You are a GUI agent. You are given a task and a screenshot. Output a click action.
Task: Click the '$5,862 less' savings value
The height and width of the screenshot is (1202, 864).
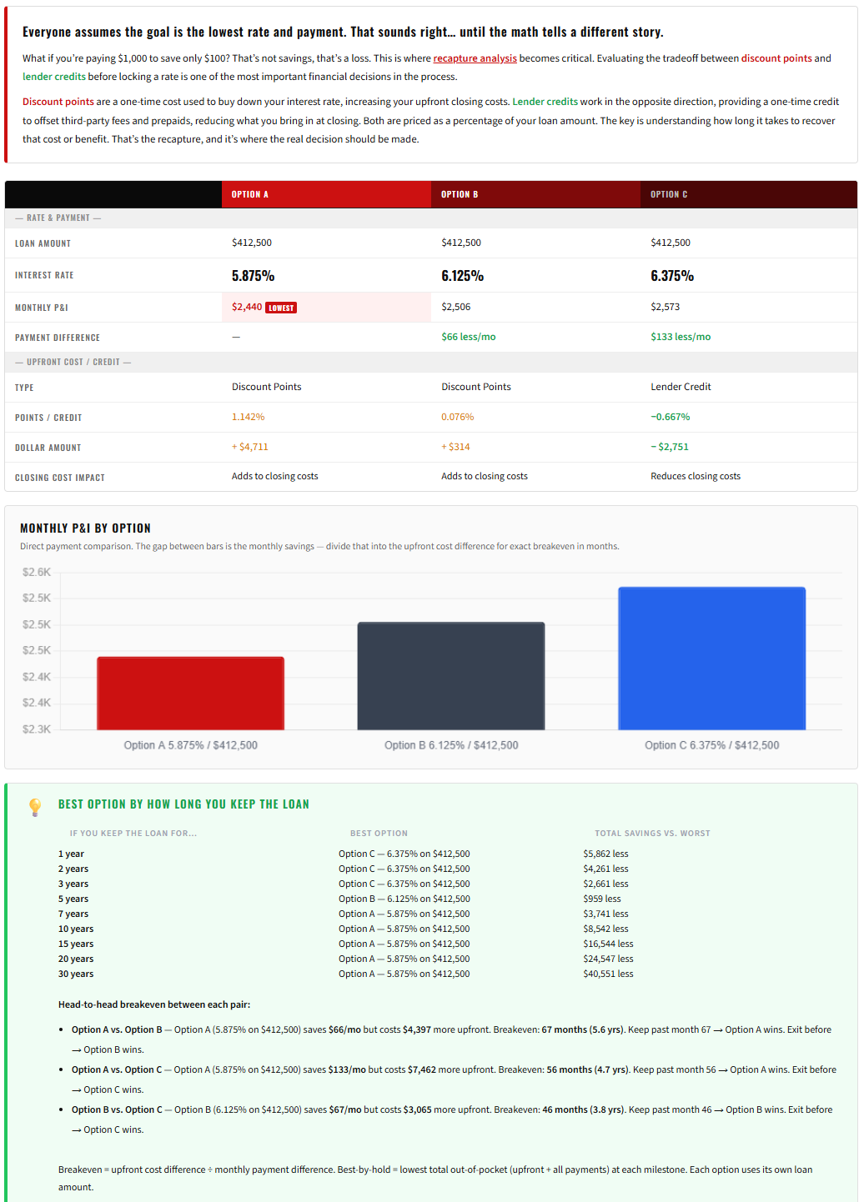coord(606,854)
